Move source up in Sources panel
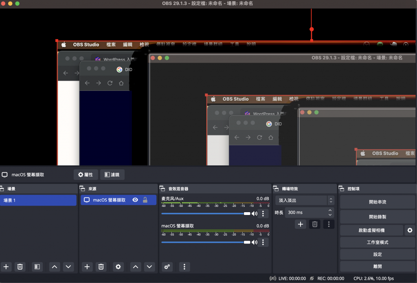The width and height of the screenshot is (417, 283). 136,267
